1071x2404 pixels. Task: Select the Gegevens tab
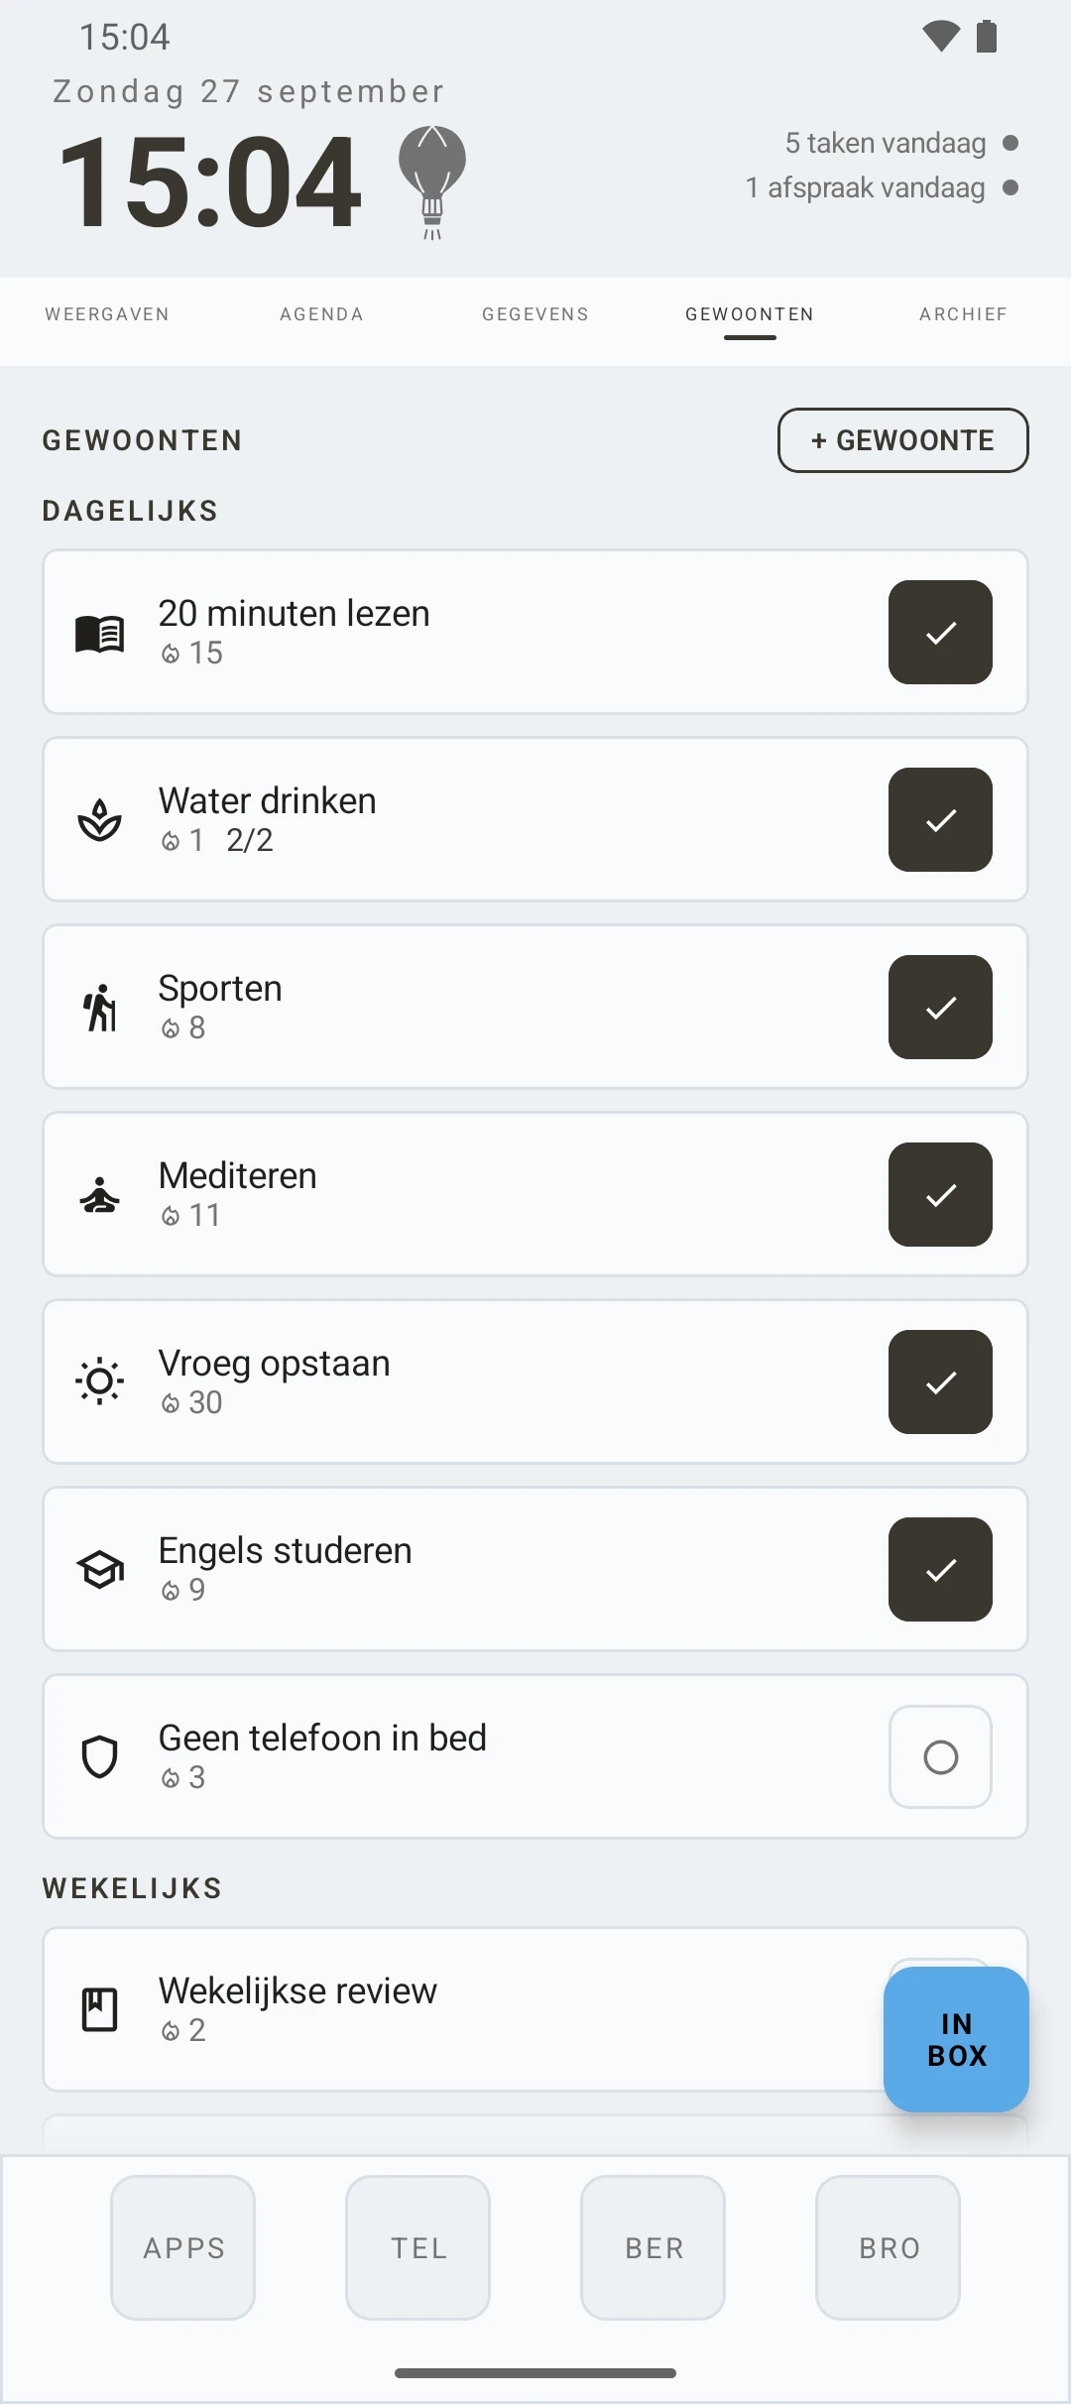click(535, 314)
